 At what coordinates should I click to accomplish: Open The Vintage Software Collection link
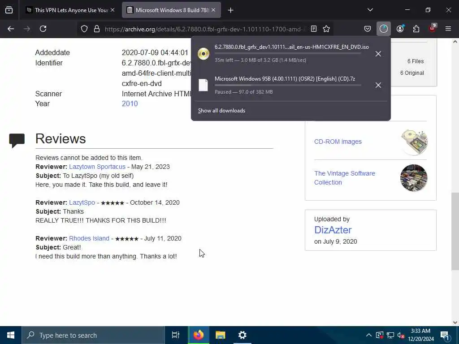(345, 178)
